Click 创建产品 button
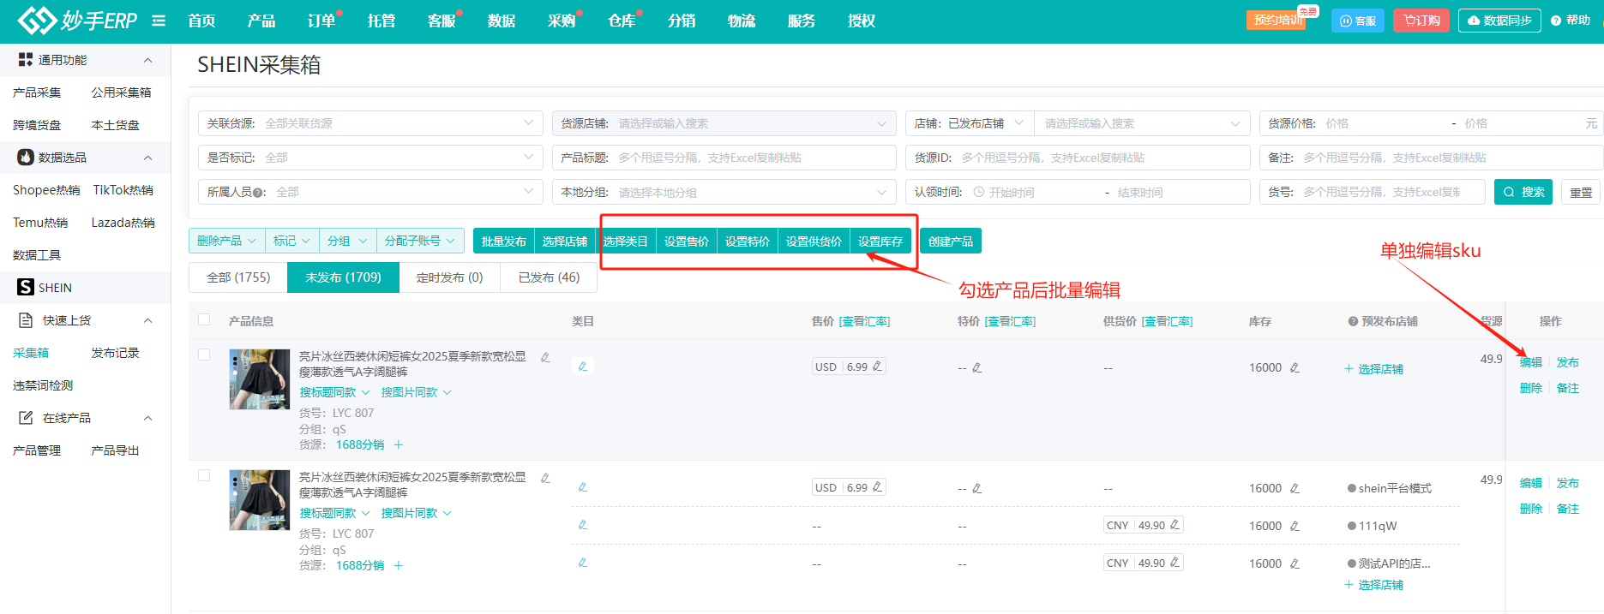Screen dimensions: 1604x614 tap(951, 241)
